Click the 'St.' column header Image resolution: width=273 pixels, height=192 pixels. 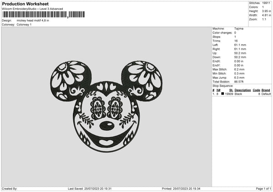[231, 90]
